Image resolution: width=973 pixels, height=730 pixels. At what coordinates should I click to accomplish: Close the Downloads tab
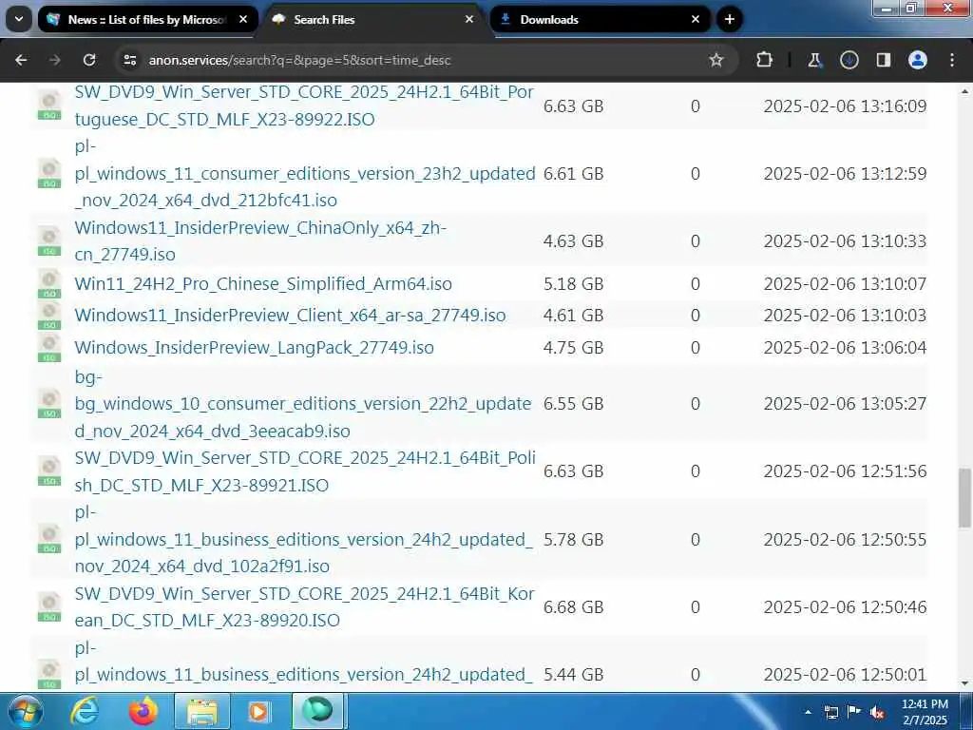point(695,19)
